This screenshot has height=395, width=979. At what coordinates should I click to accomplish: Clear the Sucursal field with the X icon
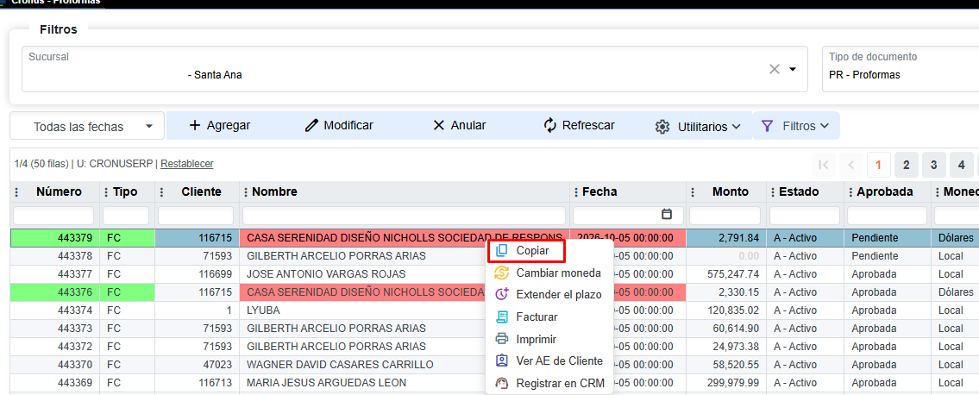775,69
